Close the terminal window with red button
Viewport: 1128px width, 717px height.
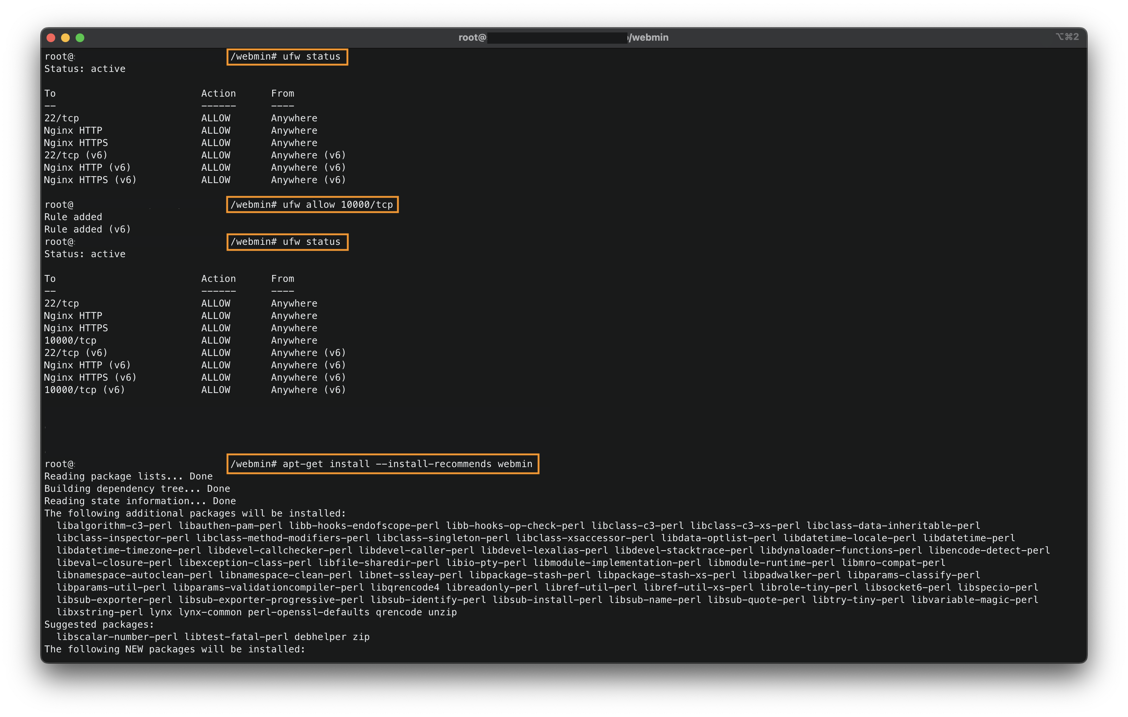click(51, 38)
